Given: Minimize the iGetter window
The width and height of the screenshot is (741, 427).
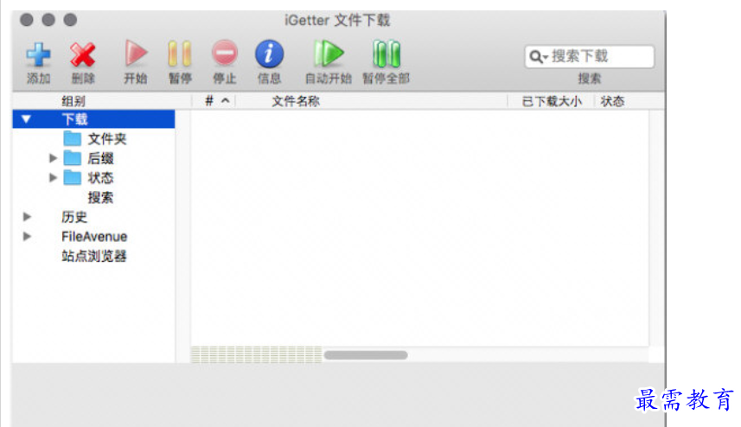Looking at the screenshot, I should coord(48,20).
